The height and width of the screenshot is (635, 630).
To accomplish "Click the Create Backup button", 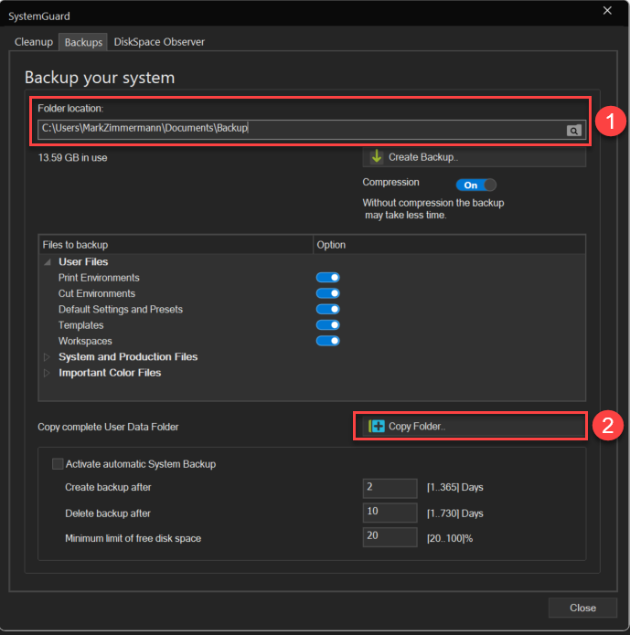I will [x=475, y=157].
